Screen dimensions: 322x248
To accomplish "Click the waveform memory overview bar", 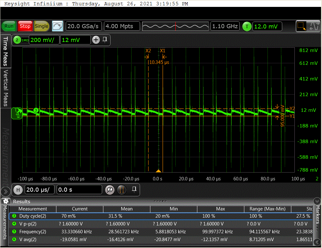I will (175, 27).
